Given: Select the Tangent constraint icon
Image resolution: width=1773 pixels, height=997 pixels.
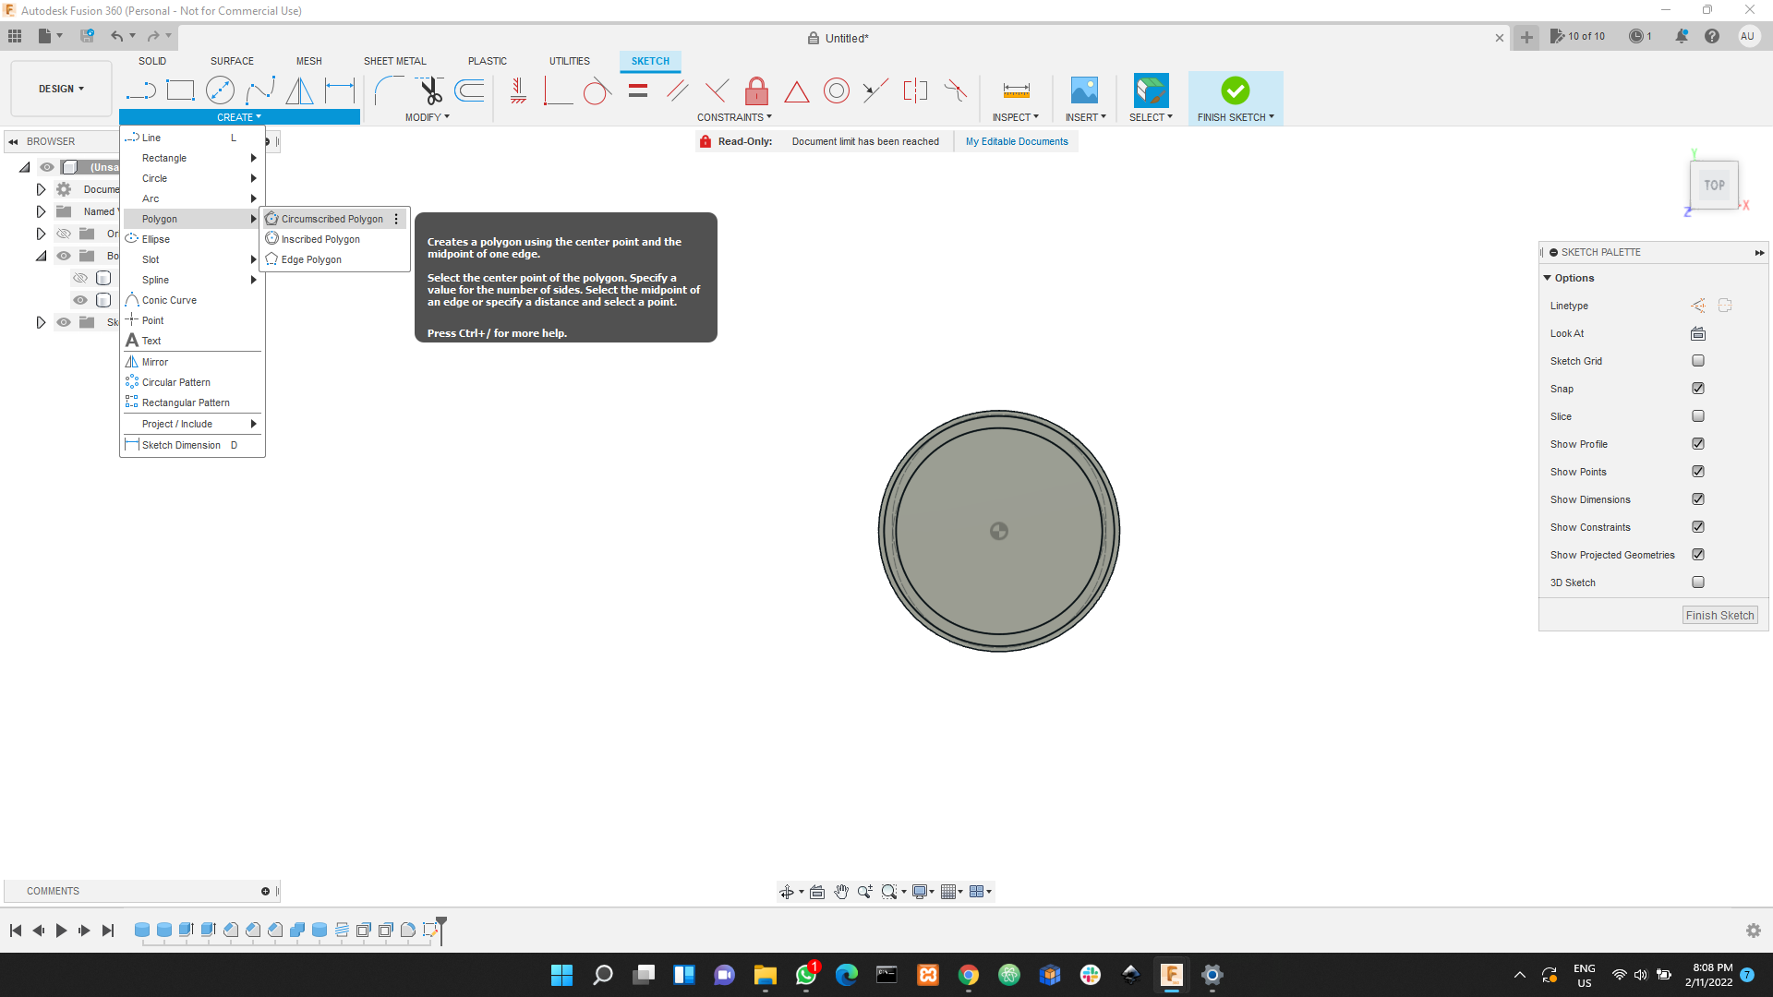Looking at the screenshot, I should [x=597, y=90].
